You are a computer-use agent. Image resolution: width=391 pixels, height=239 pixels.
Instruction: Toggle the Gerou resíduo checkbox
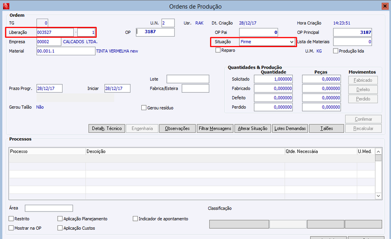[144, 108]
